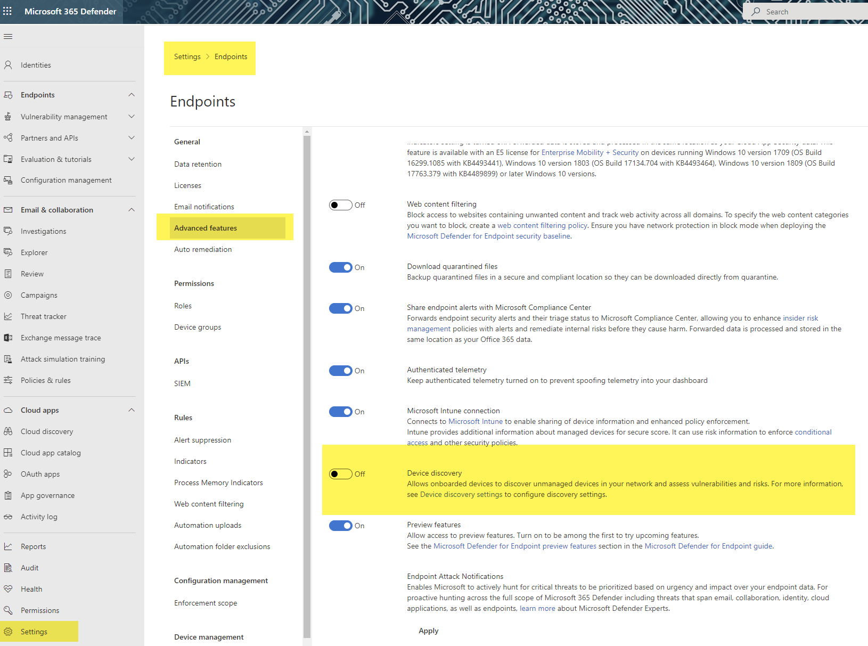Click the Partners and APIs icon

8,138
